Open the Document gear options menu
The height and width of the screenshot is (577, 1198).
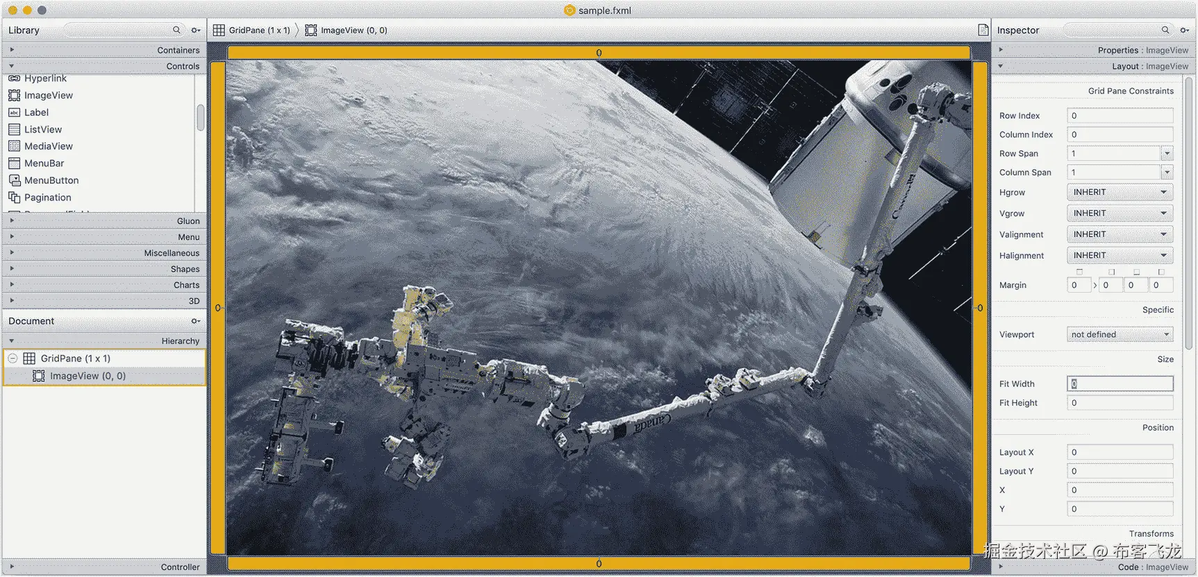tap(196, 321)
